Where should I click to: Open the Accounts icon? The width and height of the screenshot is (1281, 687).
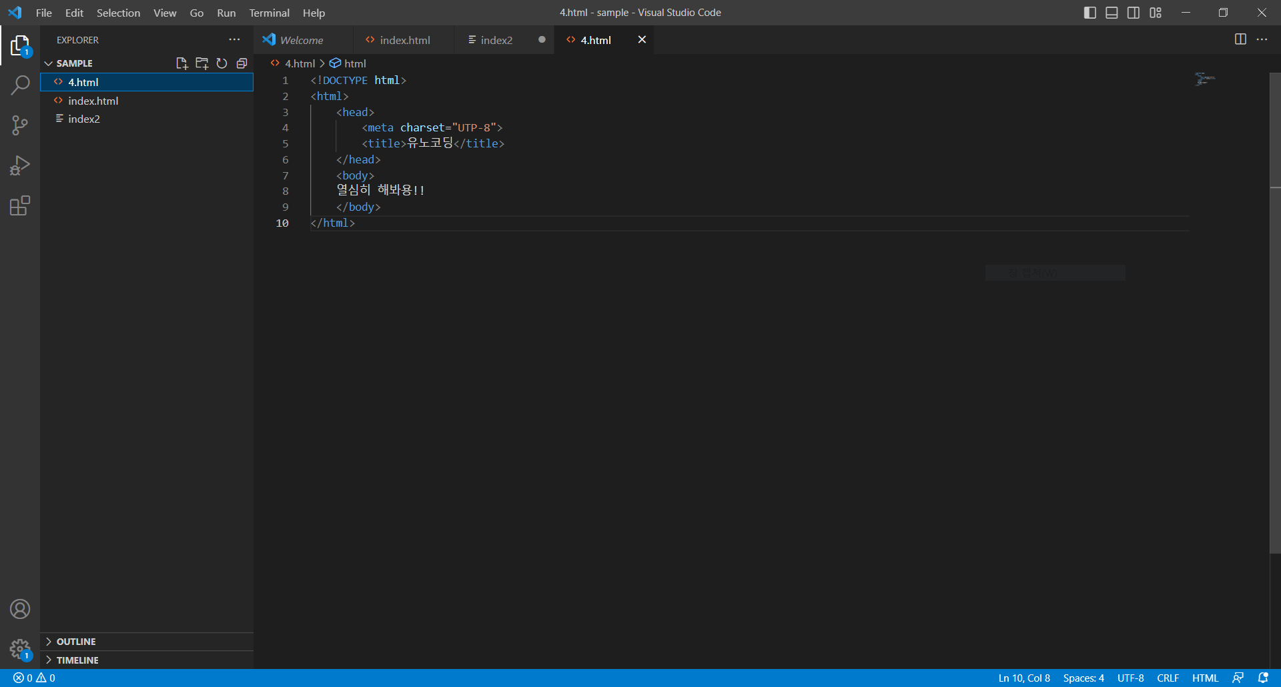point(20,609)
